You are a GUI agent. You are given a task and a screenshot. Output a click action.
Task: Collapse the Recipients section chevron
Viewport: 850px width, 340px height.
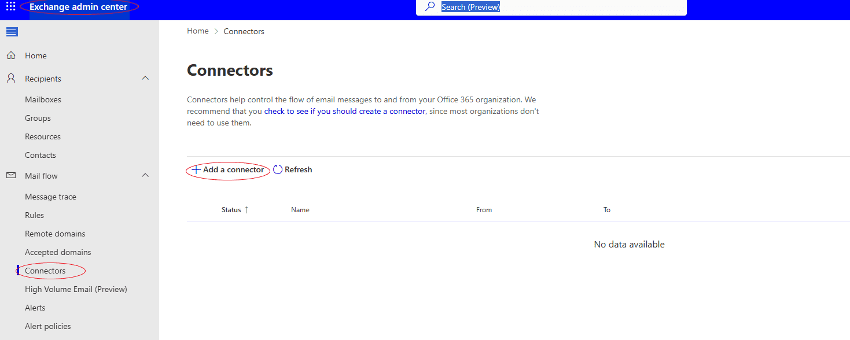point(145,78)
